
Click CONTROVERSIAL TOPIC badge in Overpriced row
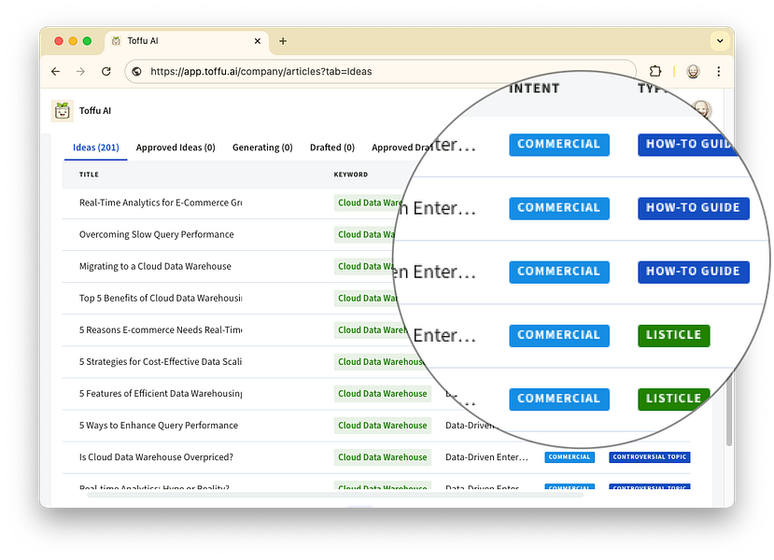pos(650,457)
